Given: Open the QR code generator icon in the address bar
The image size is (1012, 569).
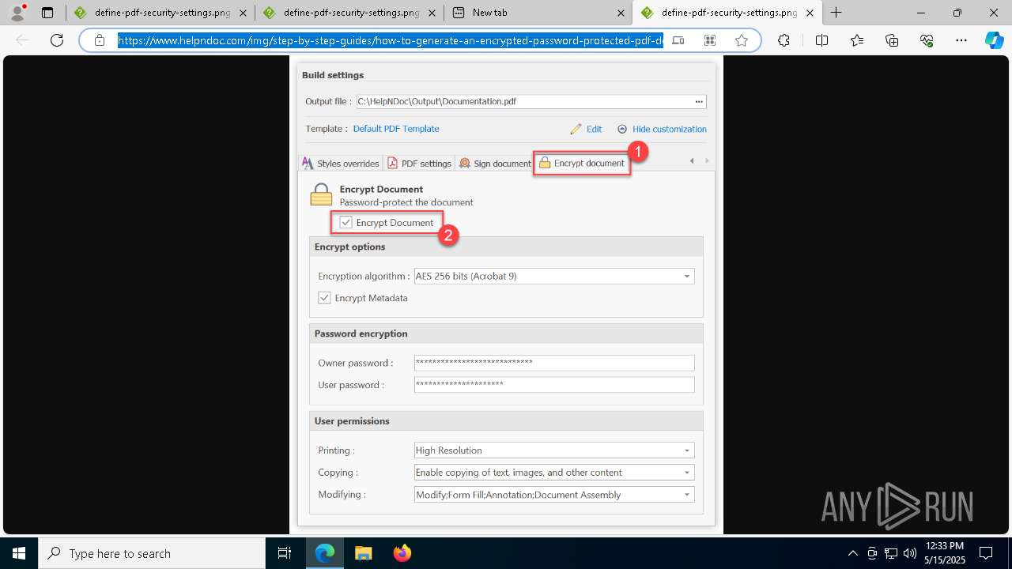Looking at the screenshot, I should [710, 40].
